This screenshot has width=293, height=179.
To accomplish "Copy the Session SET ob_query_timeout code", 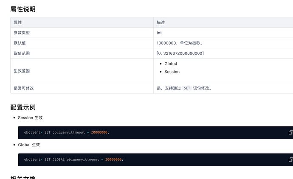I will pyautogui.click(x=290, y=132).
